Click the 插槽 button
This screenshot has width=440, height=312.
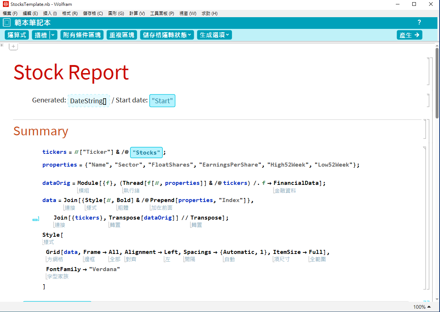click(41, 35)
